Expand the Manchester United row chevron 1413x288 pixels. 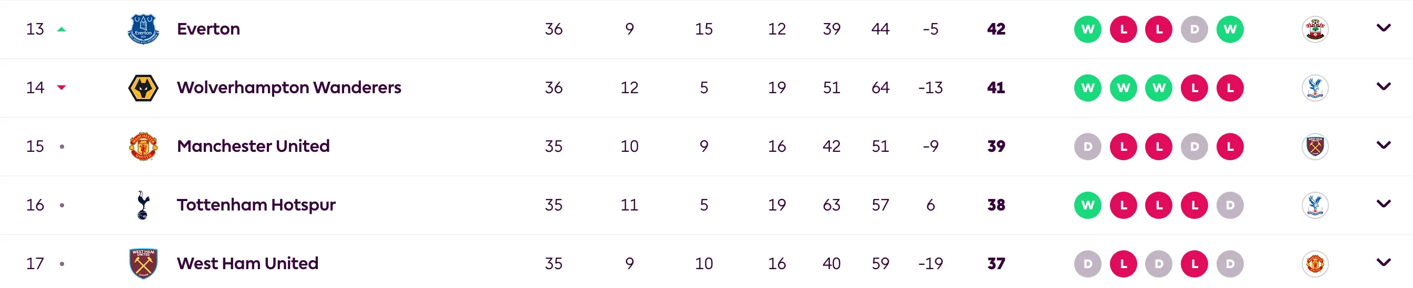[1384, 145]
